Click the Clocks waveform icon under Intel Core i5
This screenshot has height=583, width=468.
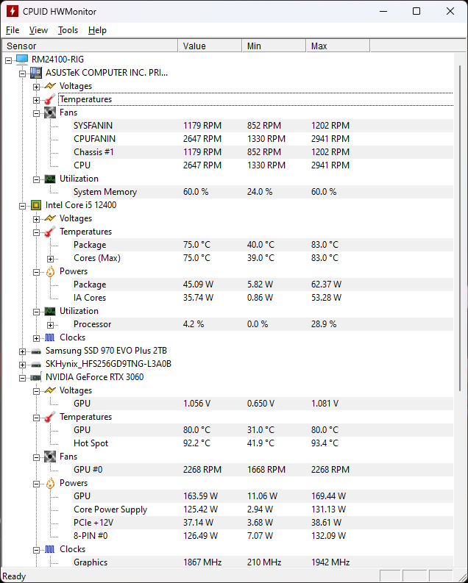click(50, 337)
